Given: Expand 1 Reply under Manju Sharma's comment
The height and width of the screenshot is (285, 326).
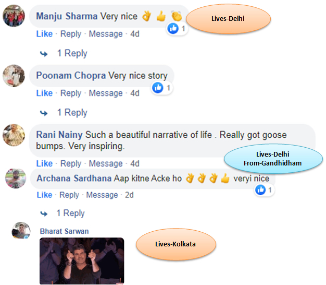Looking at the screenshot, I should pos(72,53).
